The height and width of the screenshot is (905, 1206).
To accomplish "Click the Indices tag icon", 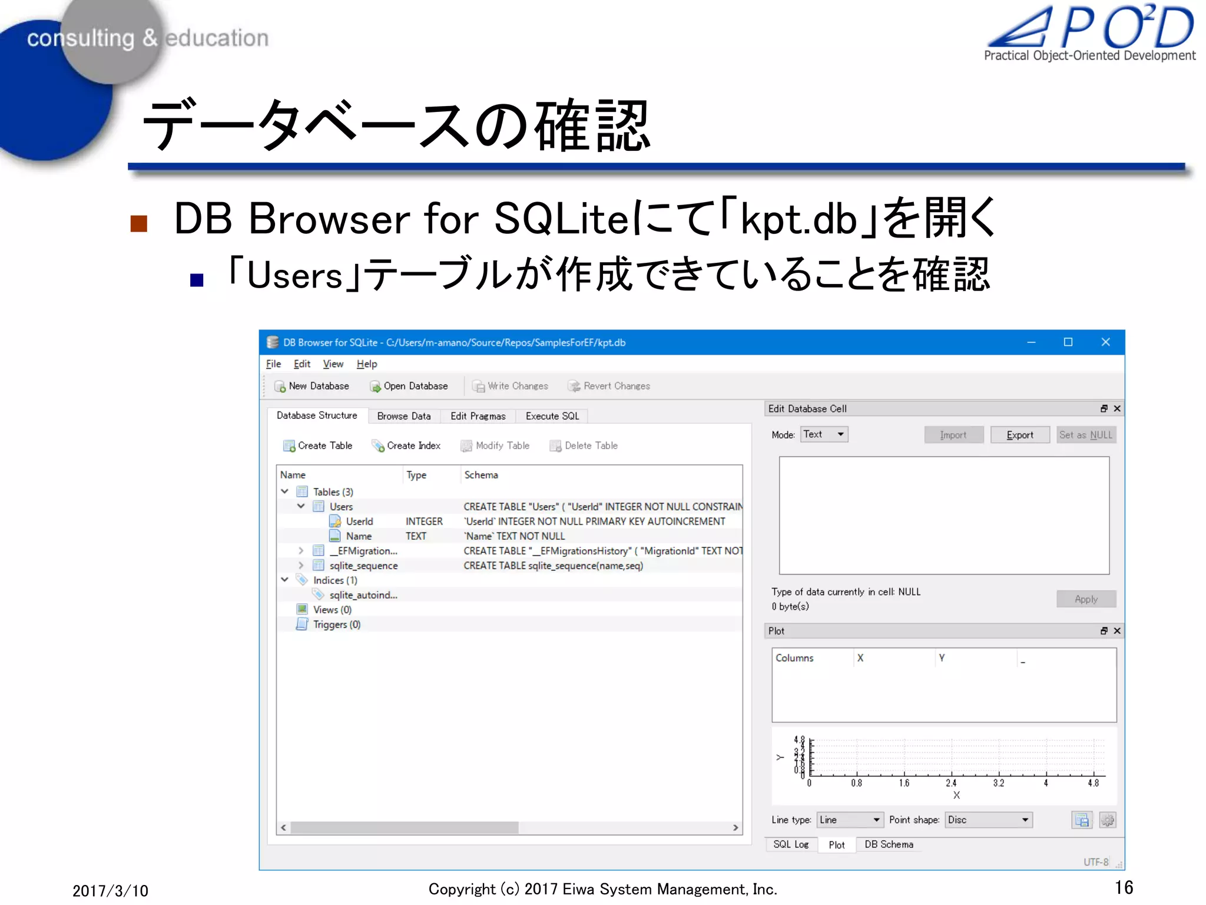I will [x=302, y=580].
